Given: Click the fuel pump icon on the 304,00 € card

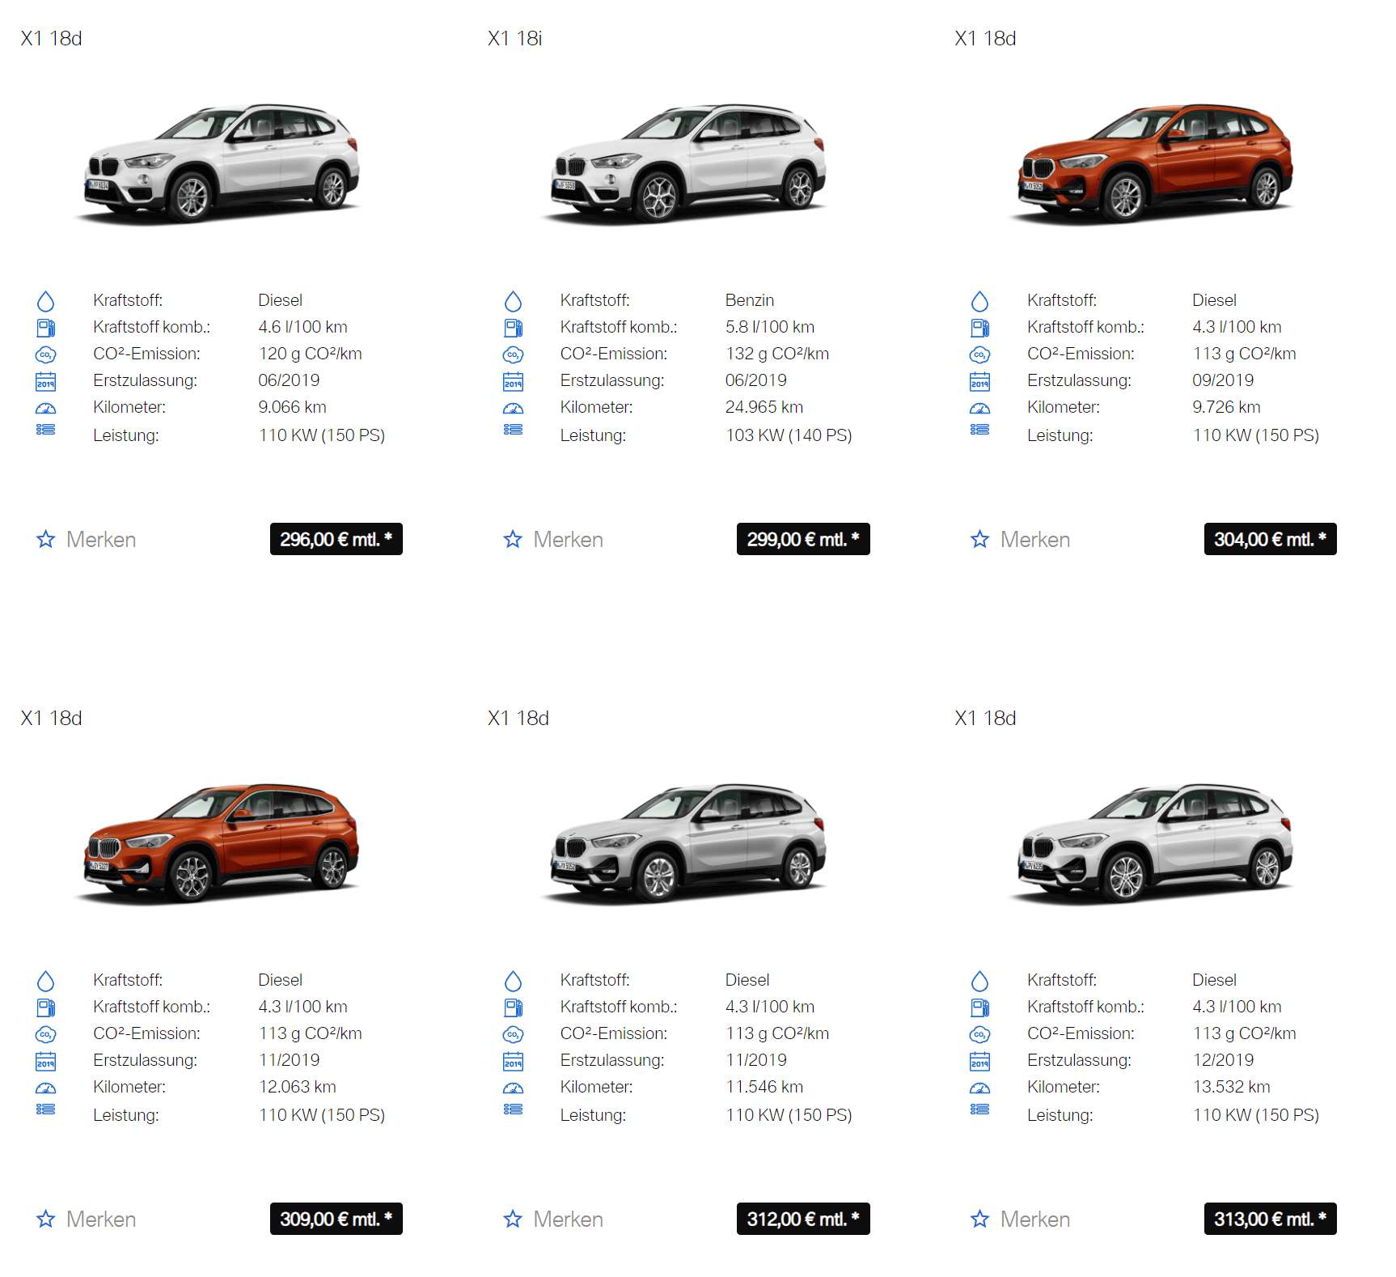Looking at the screenshot, I should tap(979, 328).
